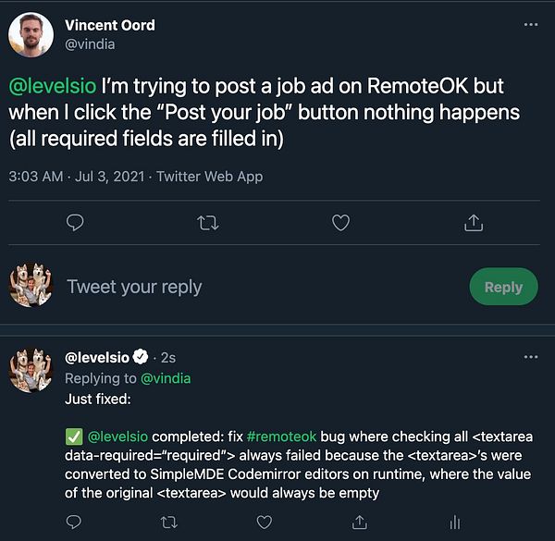Open more options on levelsio's reply
555x541 pixels.
point(530,357)
